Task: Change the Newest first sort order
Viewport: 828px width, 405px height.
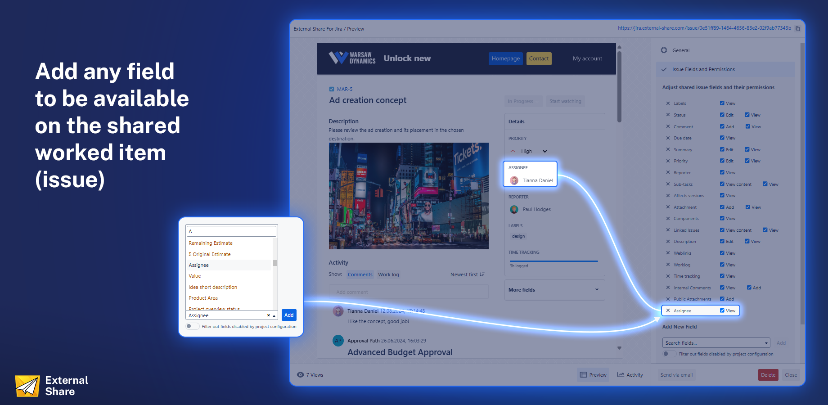Action: [x=467, y=274]
